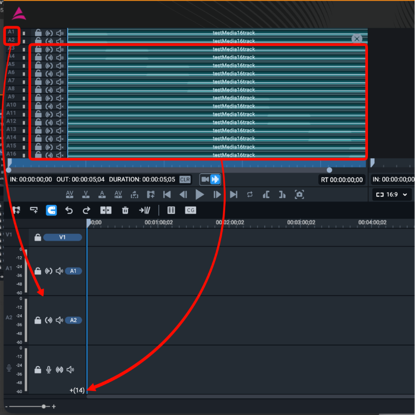This screenshot has width=415, height=415.
Task: Click the +(14) additional tracks indicator
Action: click(x=77, y=390)
